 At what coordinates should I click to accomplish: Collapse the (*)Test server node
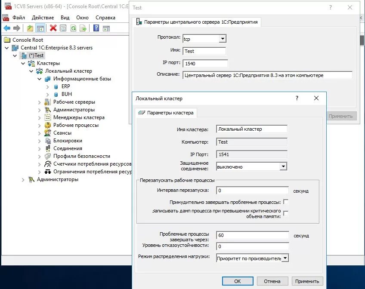point(15,55)
